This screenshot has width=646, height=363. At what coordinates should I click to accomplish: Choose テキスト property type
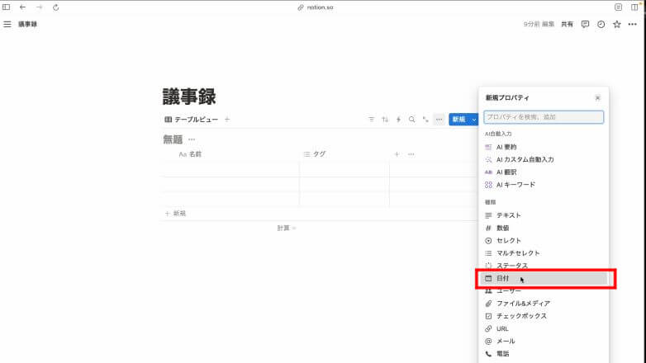click(544, 215)
